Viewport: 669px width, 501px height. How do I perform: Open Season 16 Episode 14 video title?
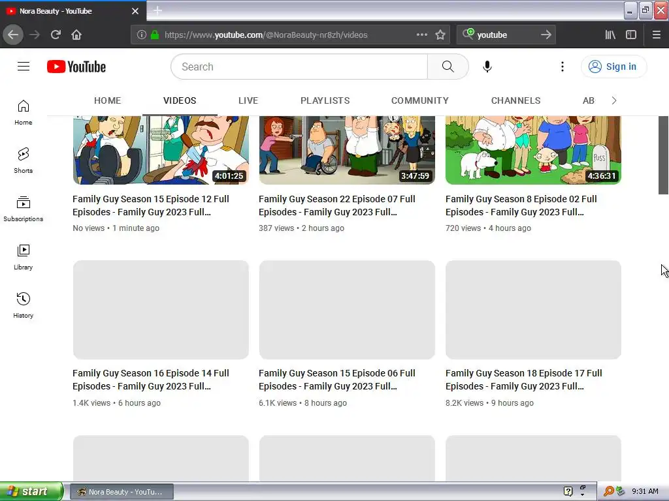(x=151, y=380)
